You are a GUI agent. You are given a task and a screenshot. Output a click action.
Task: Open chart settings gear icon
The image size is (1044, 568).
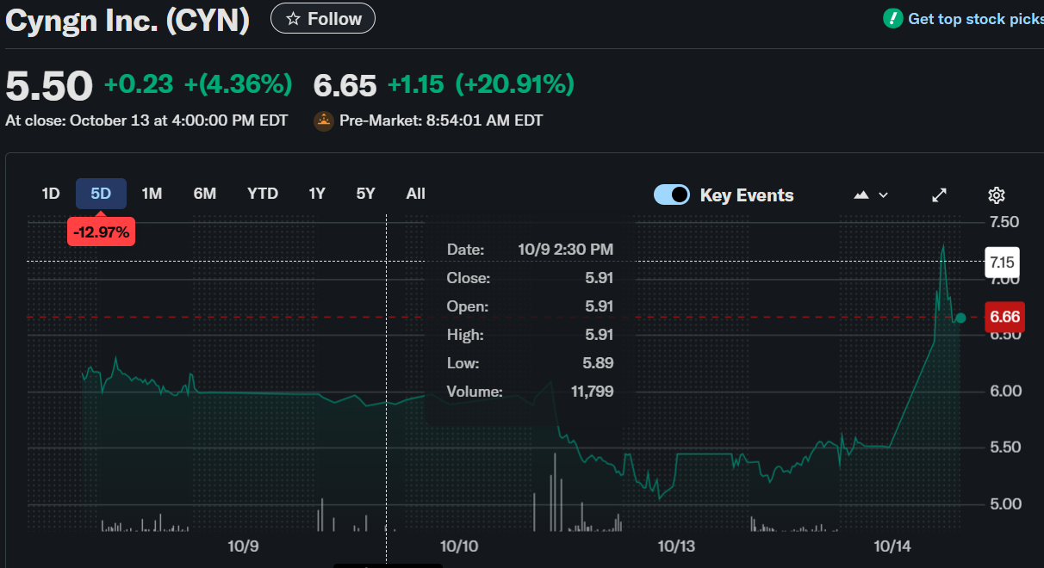(x=997, y=195)
